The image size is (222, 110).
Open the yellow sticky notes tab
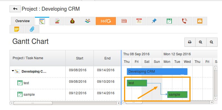(x=17, y=29)
